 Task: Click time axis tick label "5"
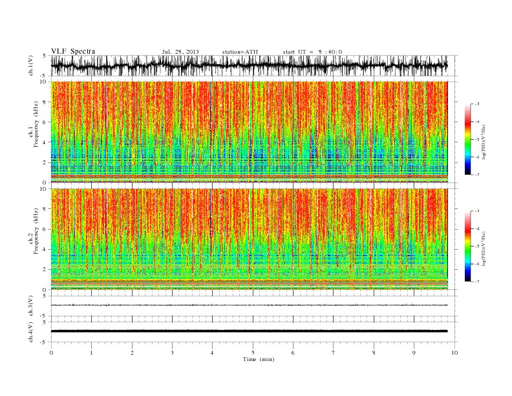(253, 353)
